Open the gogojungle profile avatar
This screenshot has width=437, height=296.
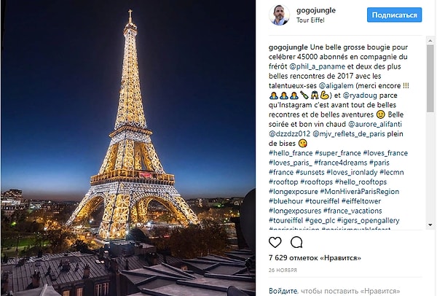coord(279,15)
